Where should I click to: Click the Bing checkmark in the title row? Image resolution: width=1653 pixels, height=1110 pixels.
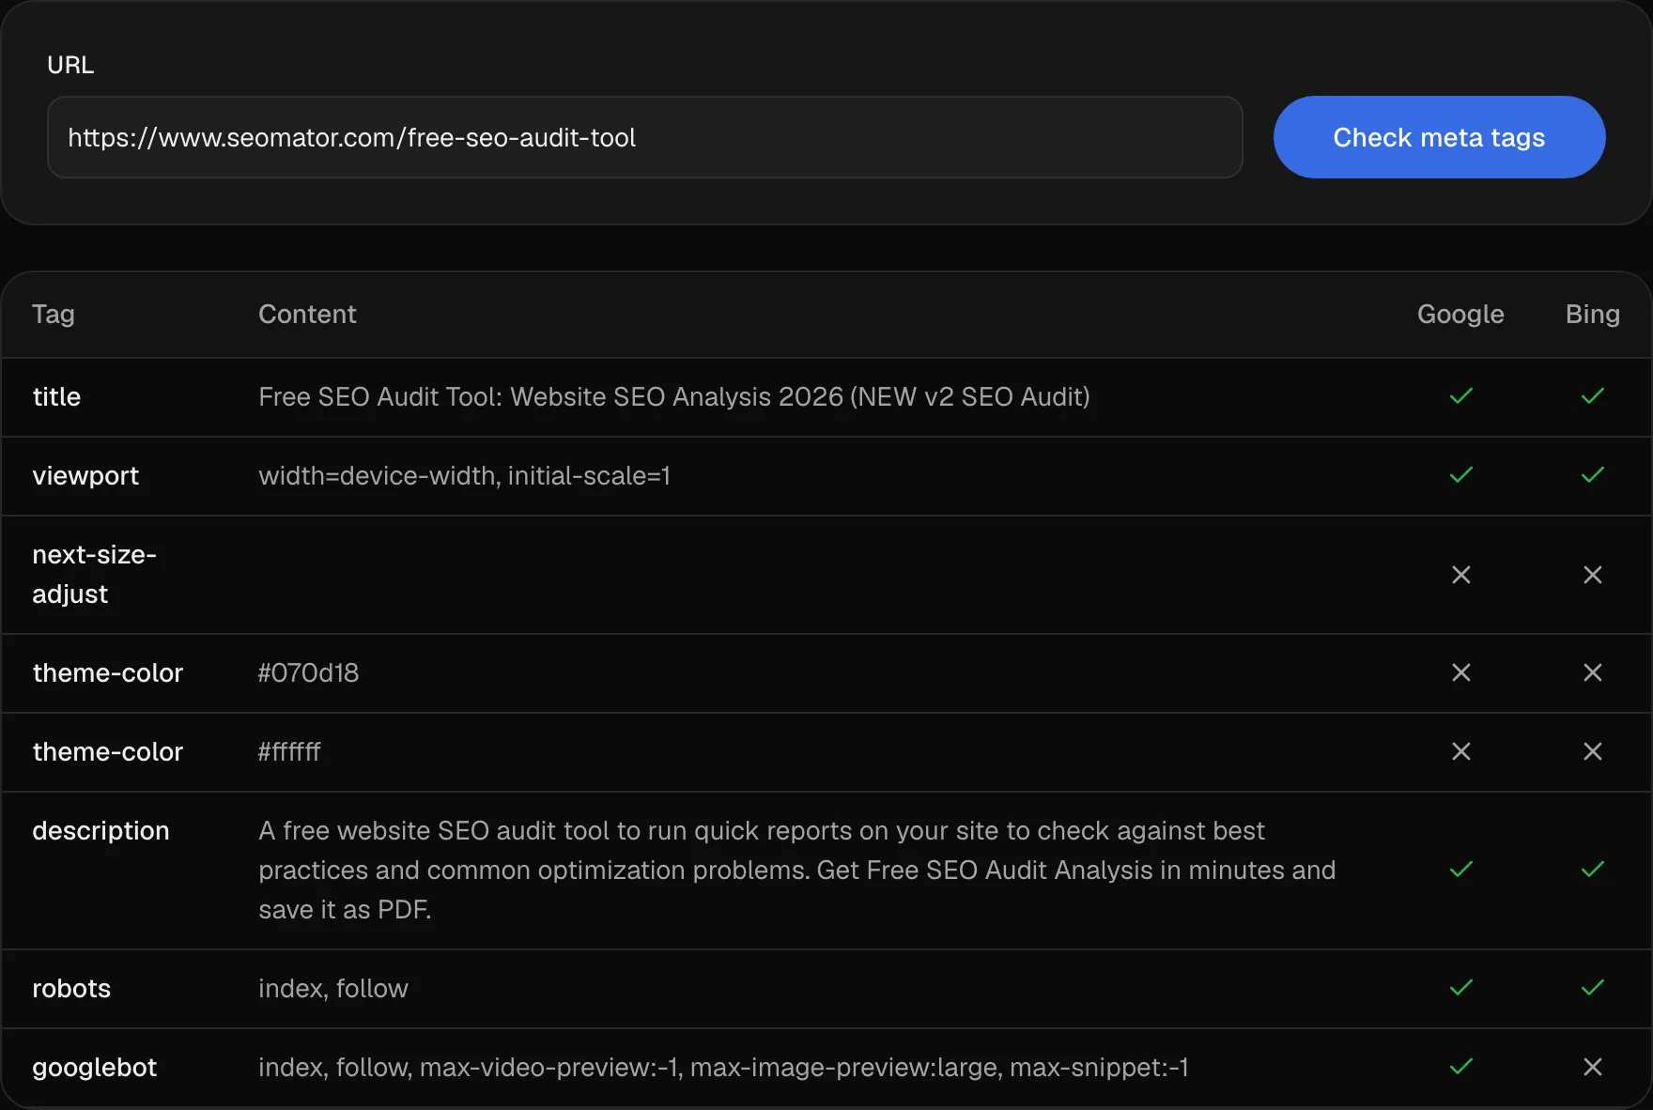1593,396
